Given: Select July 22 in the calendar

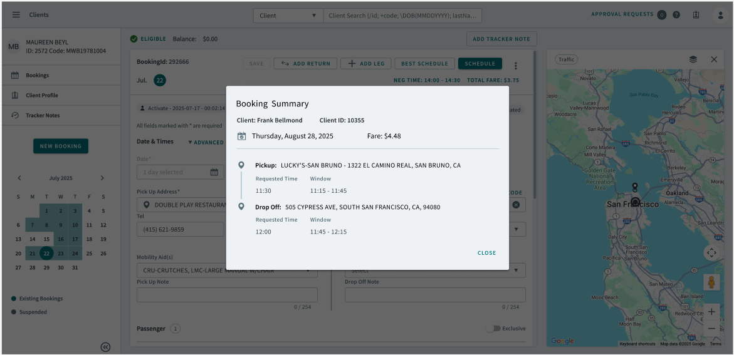Looking at the screenshot, I should coord(46,254).
